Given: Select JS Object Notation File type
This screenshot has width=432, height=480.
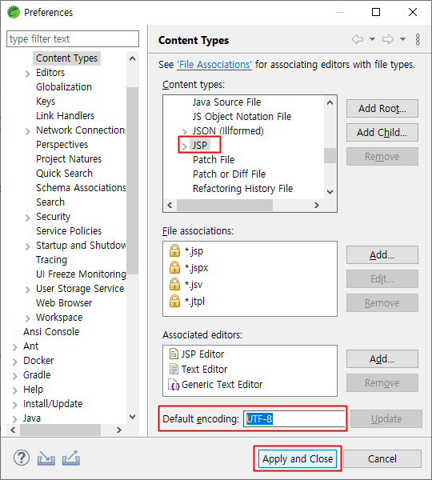Looking at the screenshot, I should click(x=242, y=116).
